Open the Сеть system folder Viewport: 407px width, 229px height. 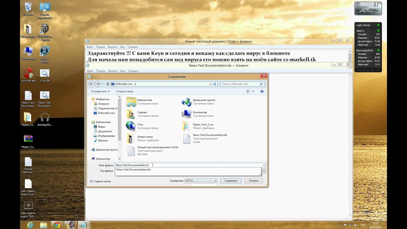point(142,126)
